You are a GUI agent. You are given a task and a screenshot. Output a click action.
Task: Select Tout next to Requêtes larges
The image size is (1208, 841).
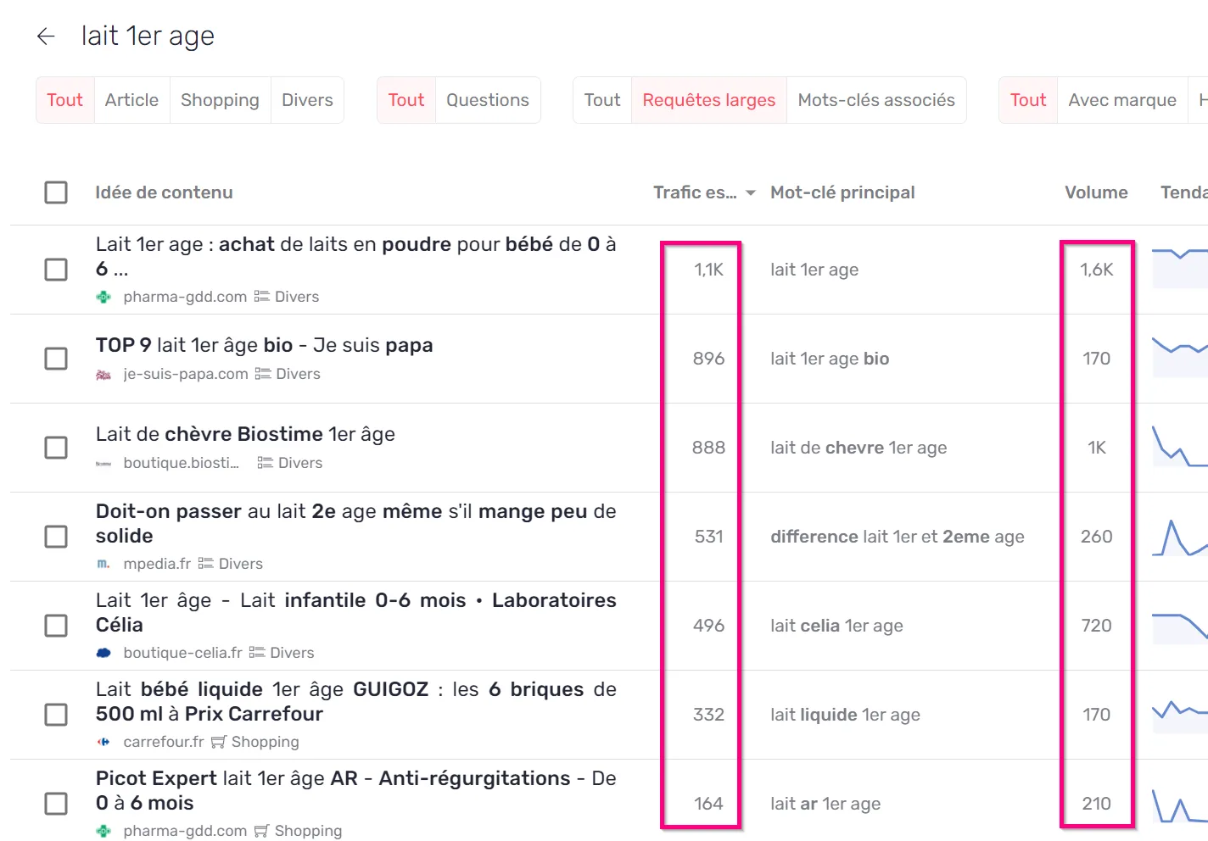602,100
